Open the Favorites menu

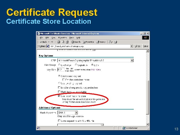pyautogui.click(x=62, y=38)
